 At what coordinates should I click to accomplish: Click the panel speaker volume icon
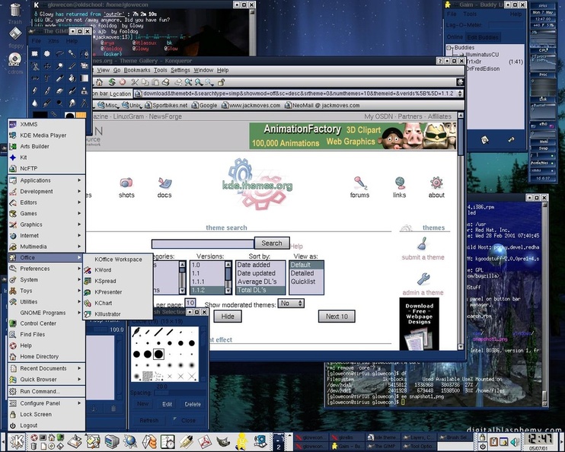tap(515, 441)
